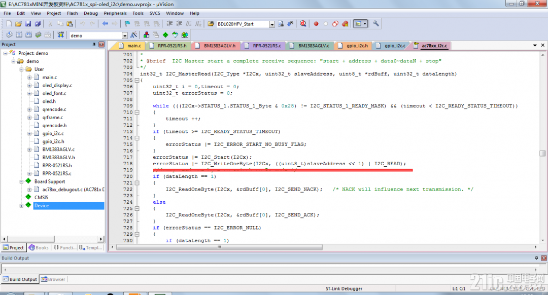Open Options for Target with the magic wand icon

[133, 35]
